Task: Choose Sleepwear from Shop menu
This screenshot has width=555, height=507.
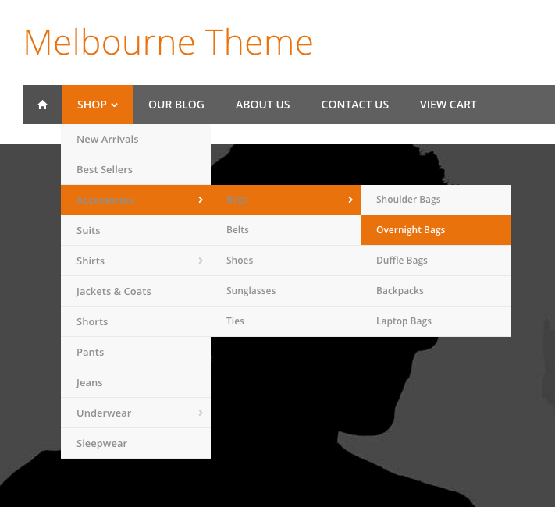Action: coord(101,443)
